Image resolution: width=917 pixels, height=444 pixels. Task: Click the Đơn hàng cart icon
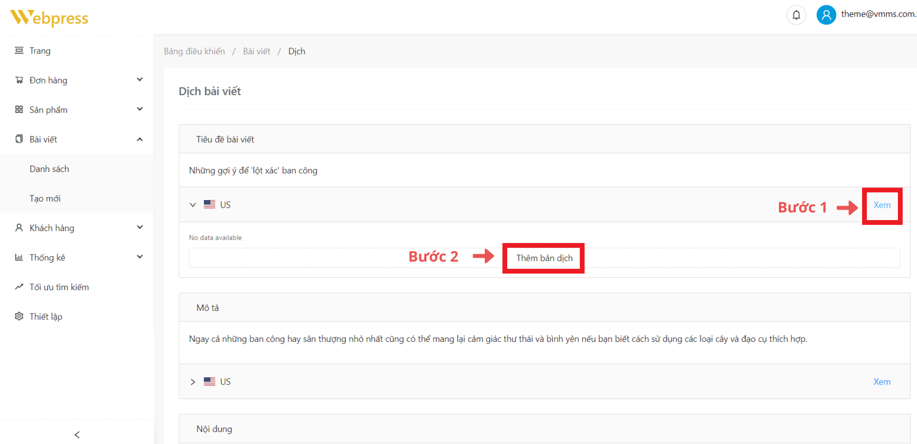[19, 80]
